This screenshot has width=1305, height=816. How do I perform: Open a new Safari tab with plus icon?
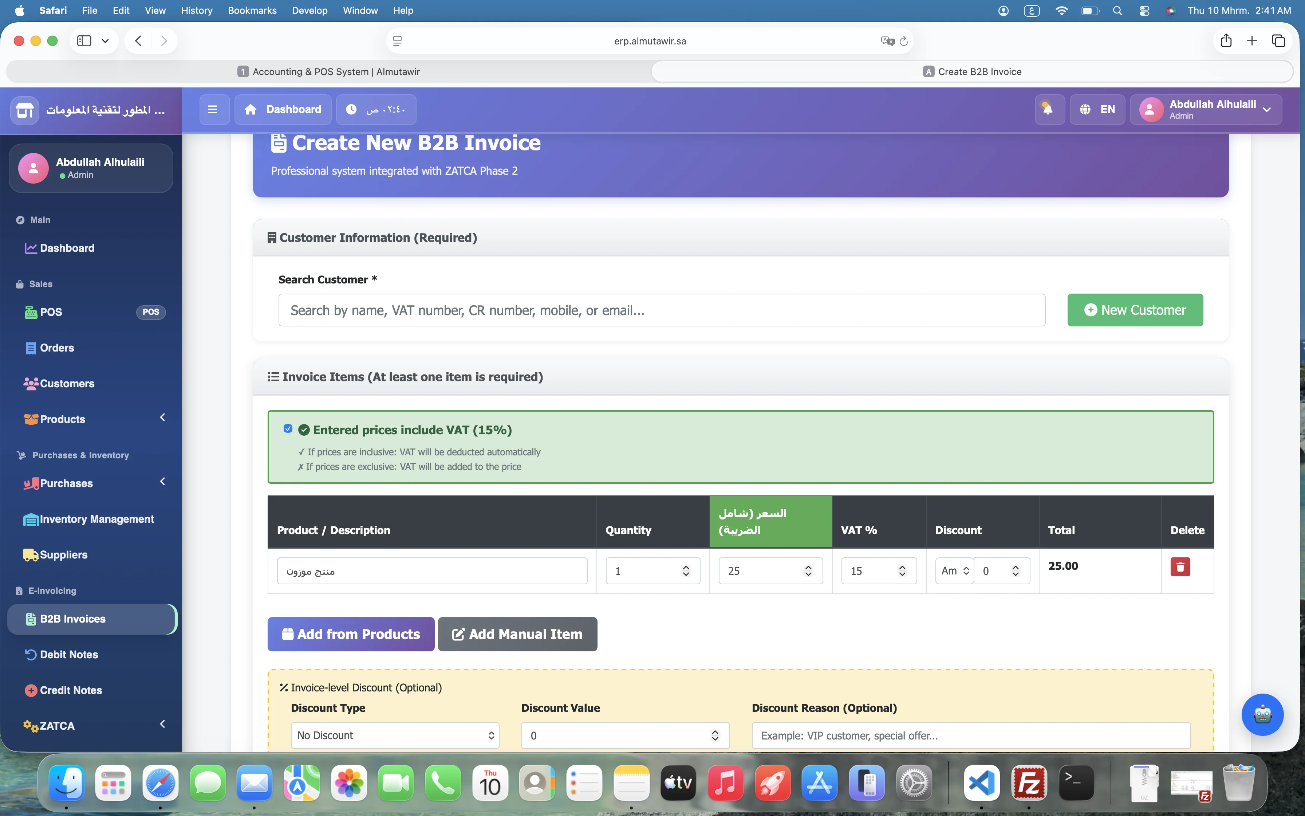[1251, 41]
